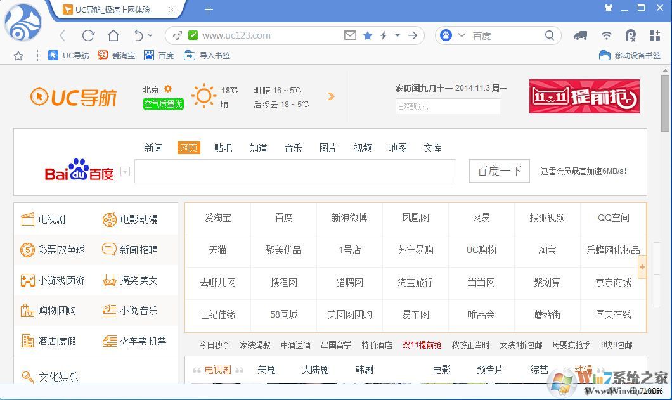Bookmark this page via the star icon

(x=368, y=35)
